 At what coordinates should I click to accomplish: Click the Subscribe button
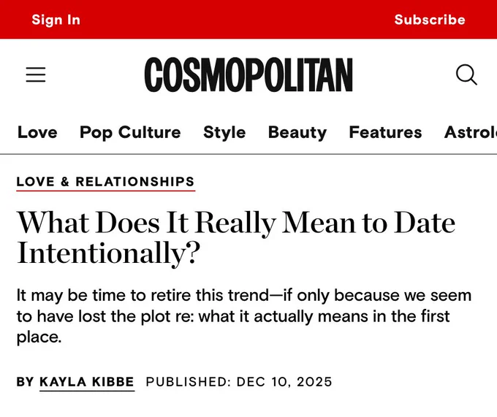pyautogui.click(x=430, y=20)
